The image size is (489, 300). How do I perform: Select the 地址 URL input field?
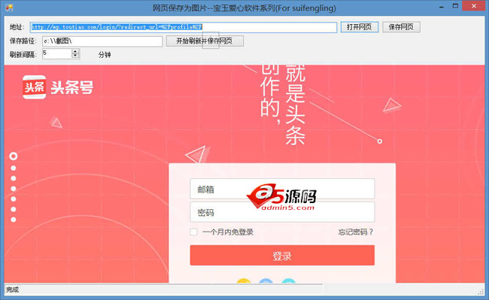pyautogui.click(x=184, y=27)
